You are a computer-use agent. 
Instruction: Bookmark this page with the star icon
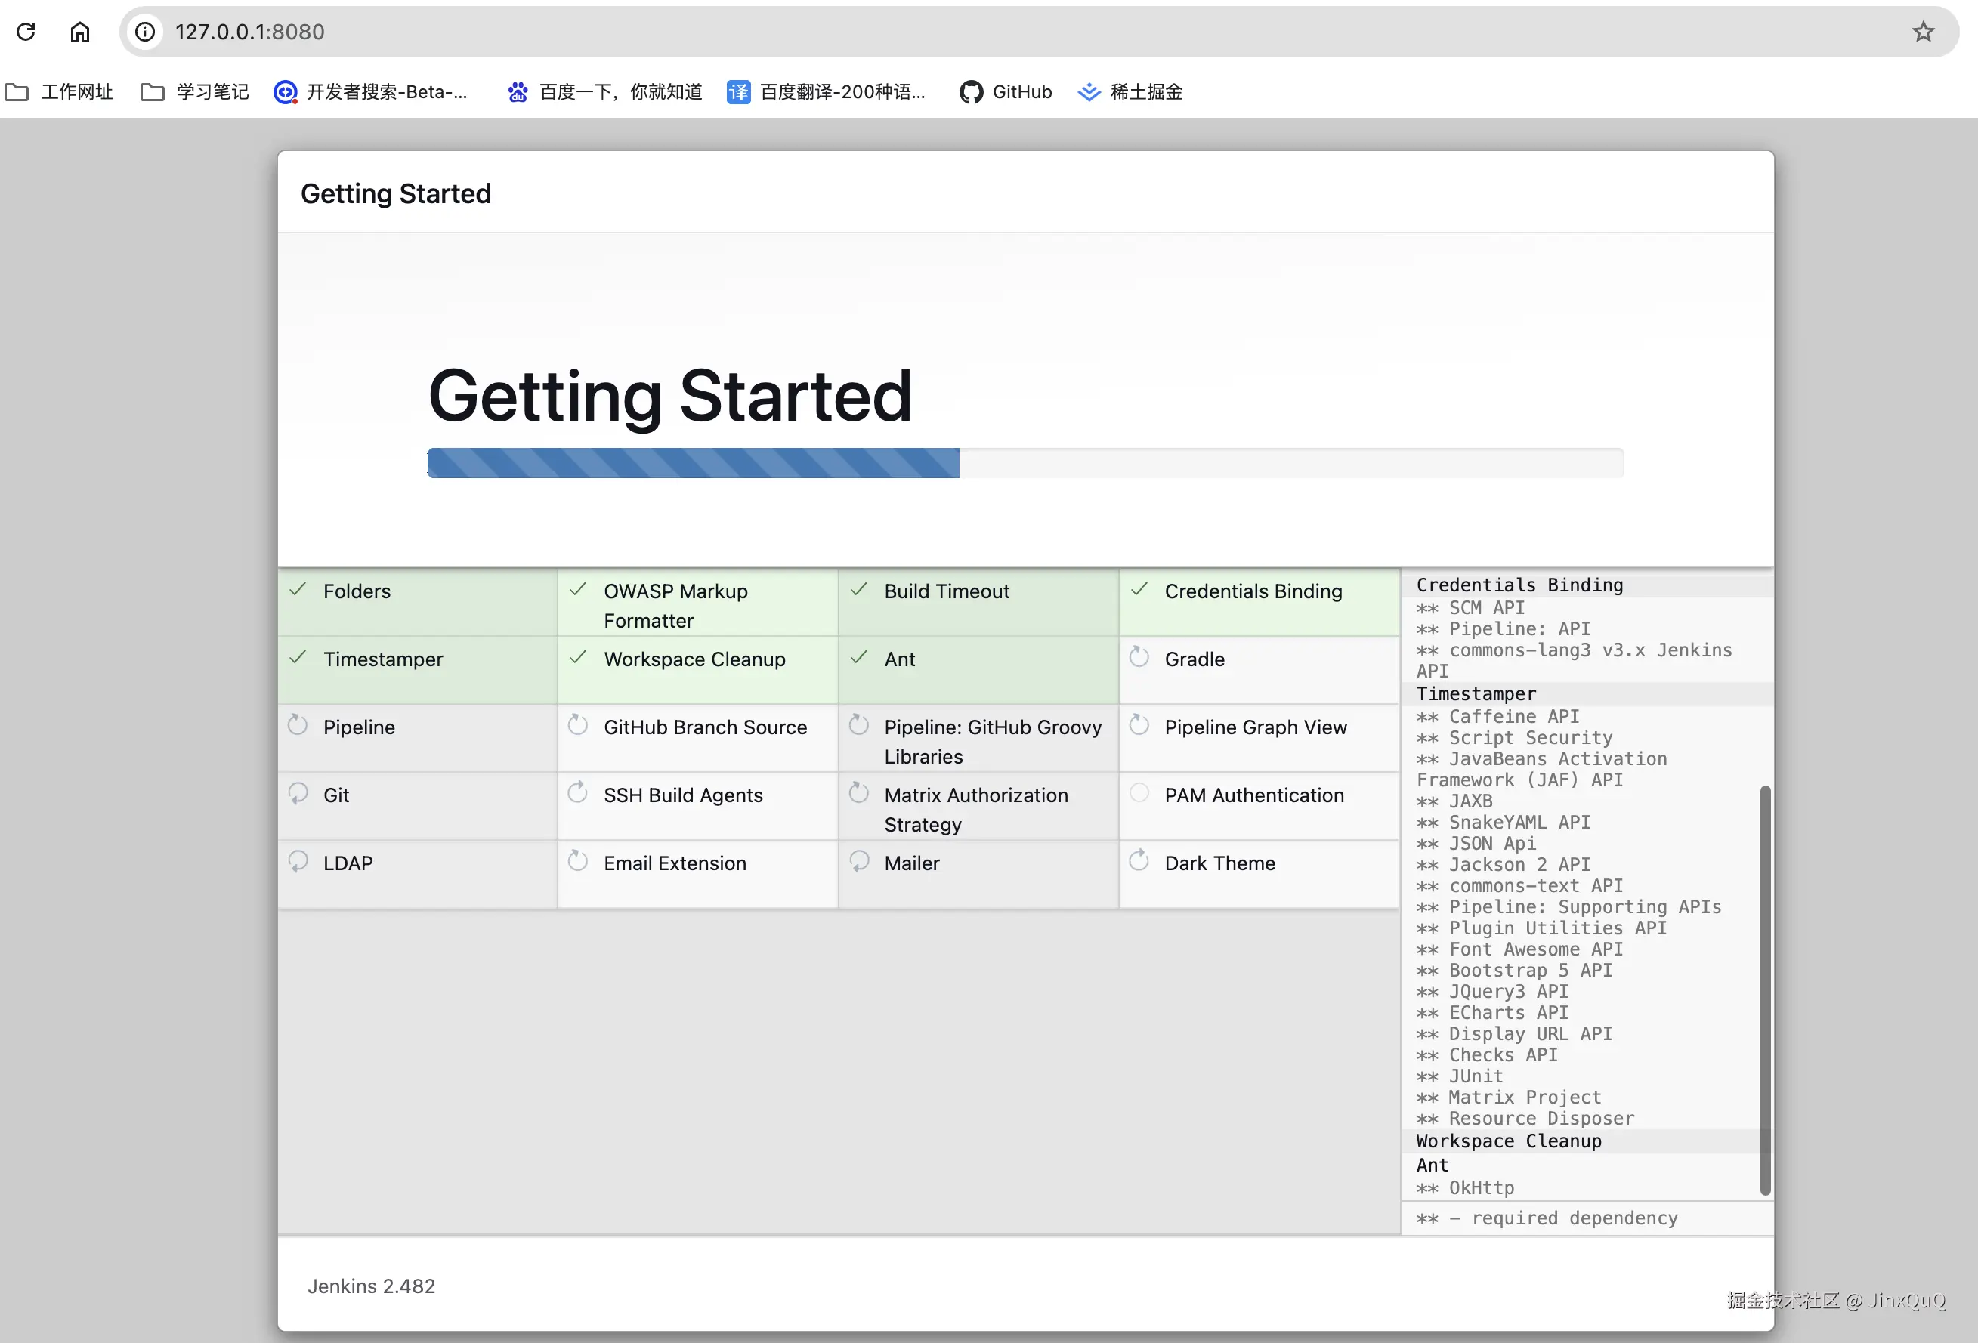tap(1923, 32)
